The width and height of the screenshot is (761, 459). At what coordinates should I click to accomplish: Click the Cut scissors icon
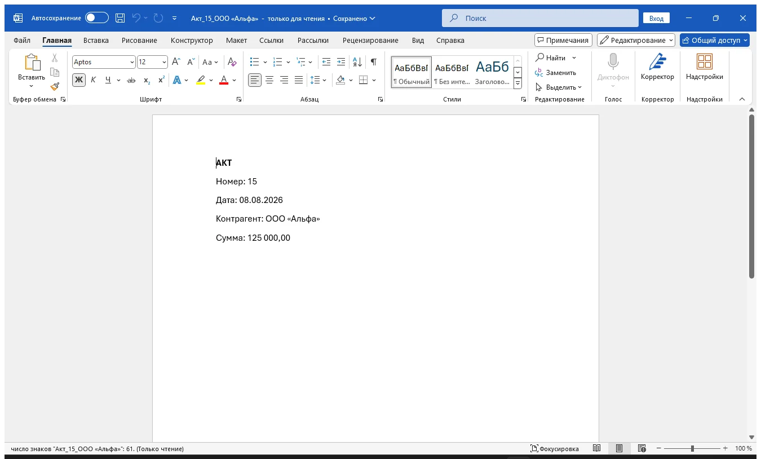tap(55, 58)
